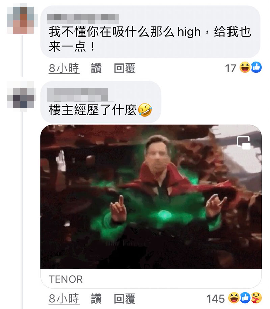Reply to the first comment via 回覆
Image resolution: width=270 pixels, height=309 pixels.
(125, 68)
